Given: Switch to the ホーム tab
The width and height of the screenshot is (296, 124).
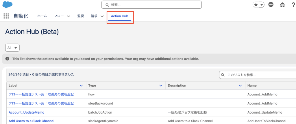Looking at the screenshot, I should [42, 16].
